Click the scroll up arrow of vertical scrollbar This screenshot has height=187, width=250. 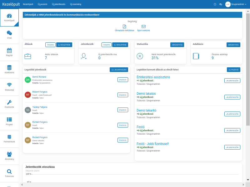coord(248,11)
